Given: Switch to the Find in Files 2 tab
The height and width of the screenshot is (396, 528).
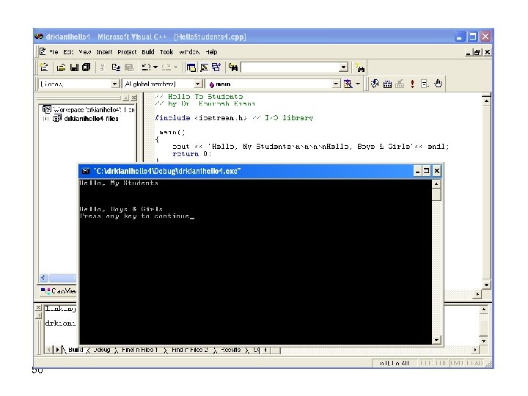Looking at the screenshot, I should click(x=190, y=350).
